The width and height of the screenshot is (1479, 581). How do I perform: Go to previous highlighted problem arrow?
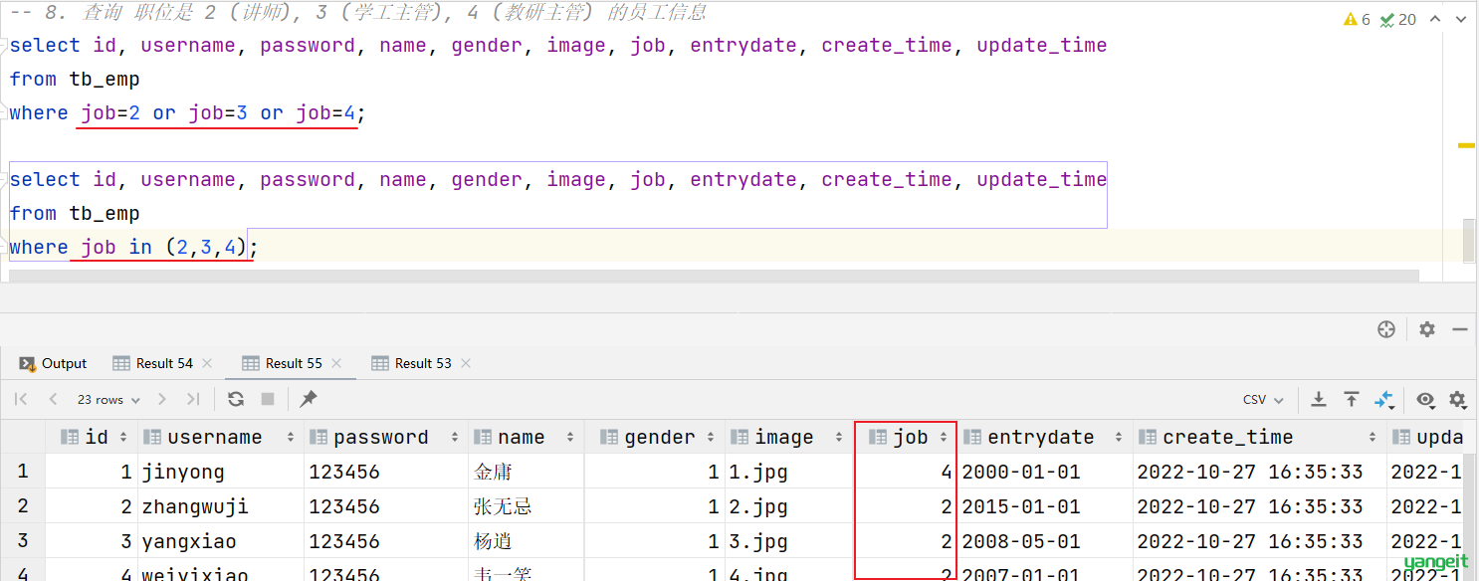tap(1435, 19)
